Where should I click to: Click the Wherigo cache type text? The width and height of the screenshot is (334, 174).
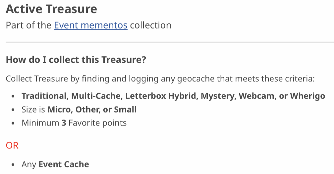click(x=307, y=96)
